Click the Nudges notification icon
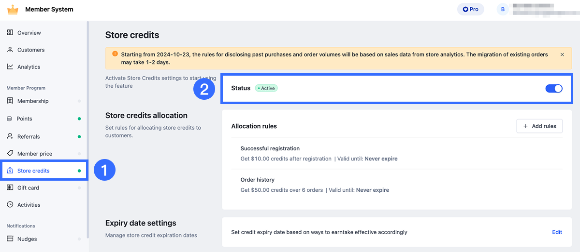This screenshot has height=252, width=580. (x=10, y=239)
